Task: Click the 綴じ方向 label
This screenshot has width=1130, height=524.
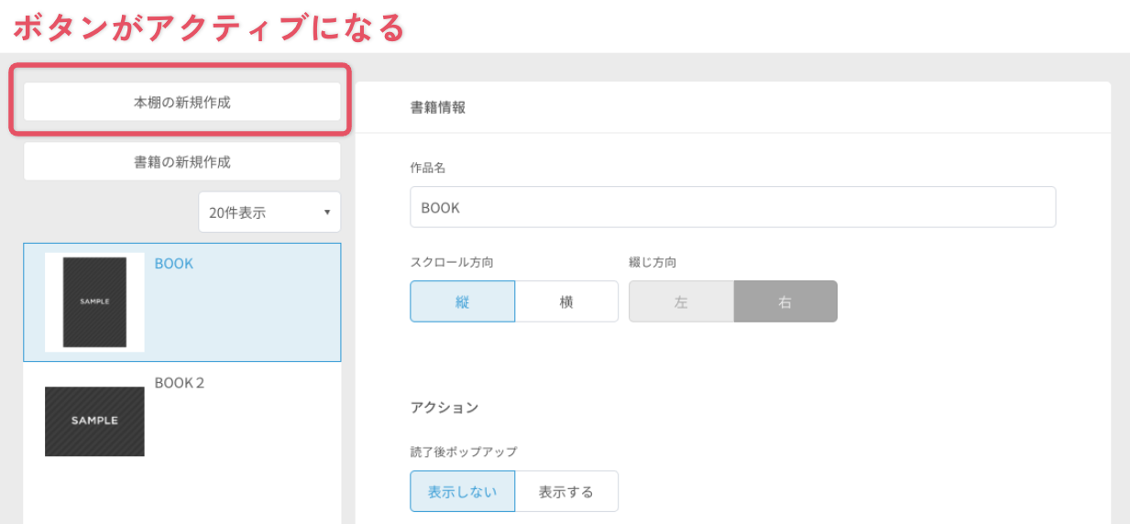Action: tap(653, 262)
